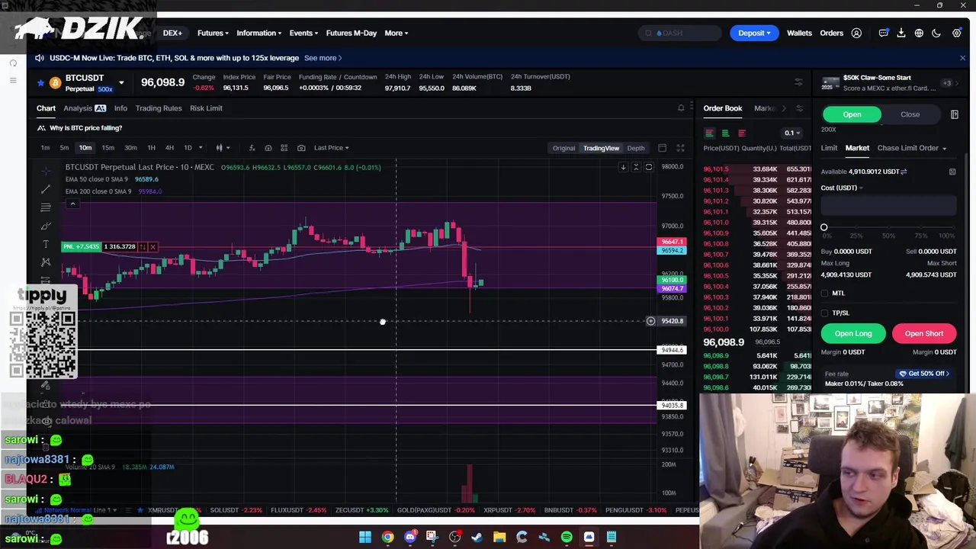Open the Cost (USDT) unit dropdown
The width and height of the screenshot is (976, 549).
click(x=842, y=188)
